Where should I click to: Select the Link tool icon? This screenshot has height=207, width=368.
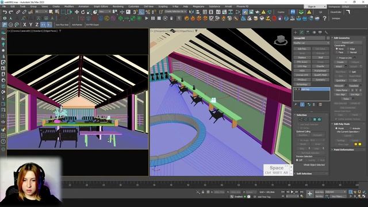(18, 12)
